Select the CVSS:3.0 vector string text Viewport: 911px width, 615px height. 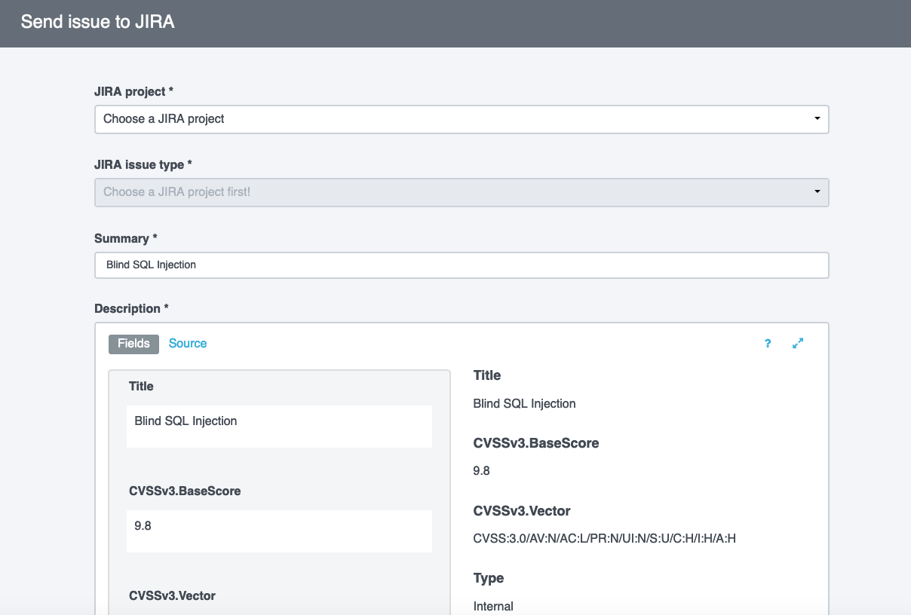tap(604, 539)
